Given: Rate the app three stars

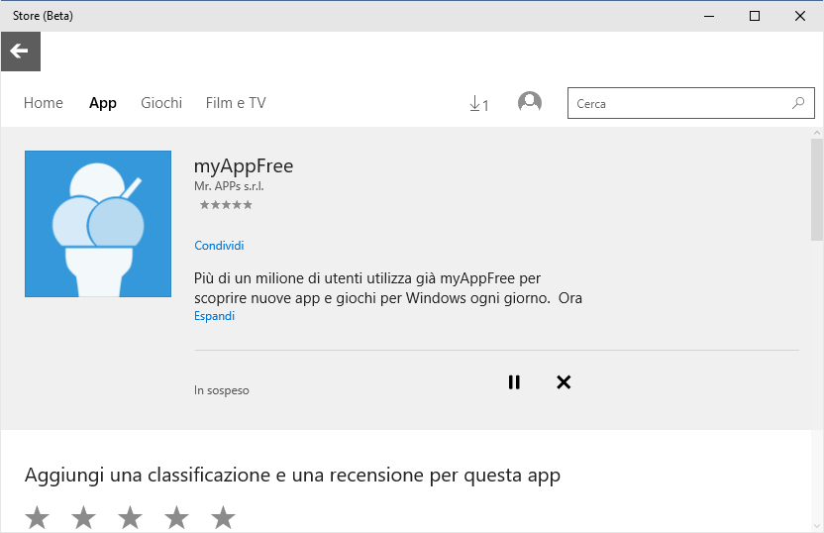Looking at the screenshot, I should (130, 517).
